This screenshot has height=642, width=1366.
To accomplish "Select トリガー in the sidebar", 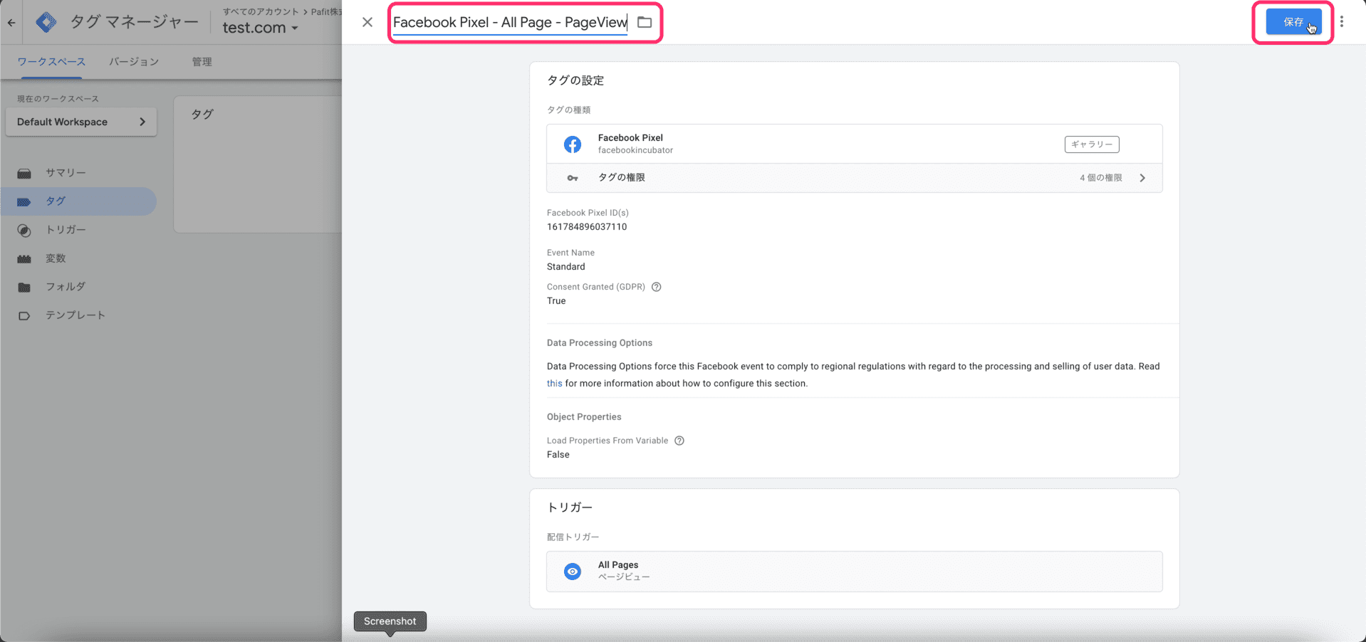I will click(66, 230).
